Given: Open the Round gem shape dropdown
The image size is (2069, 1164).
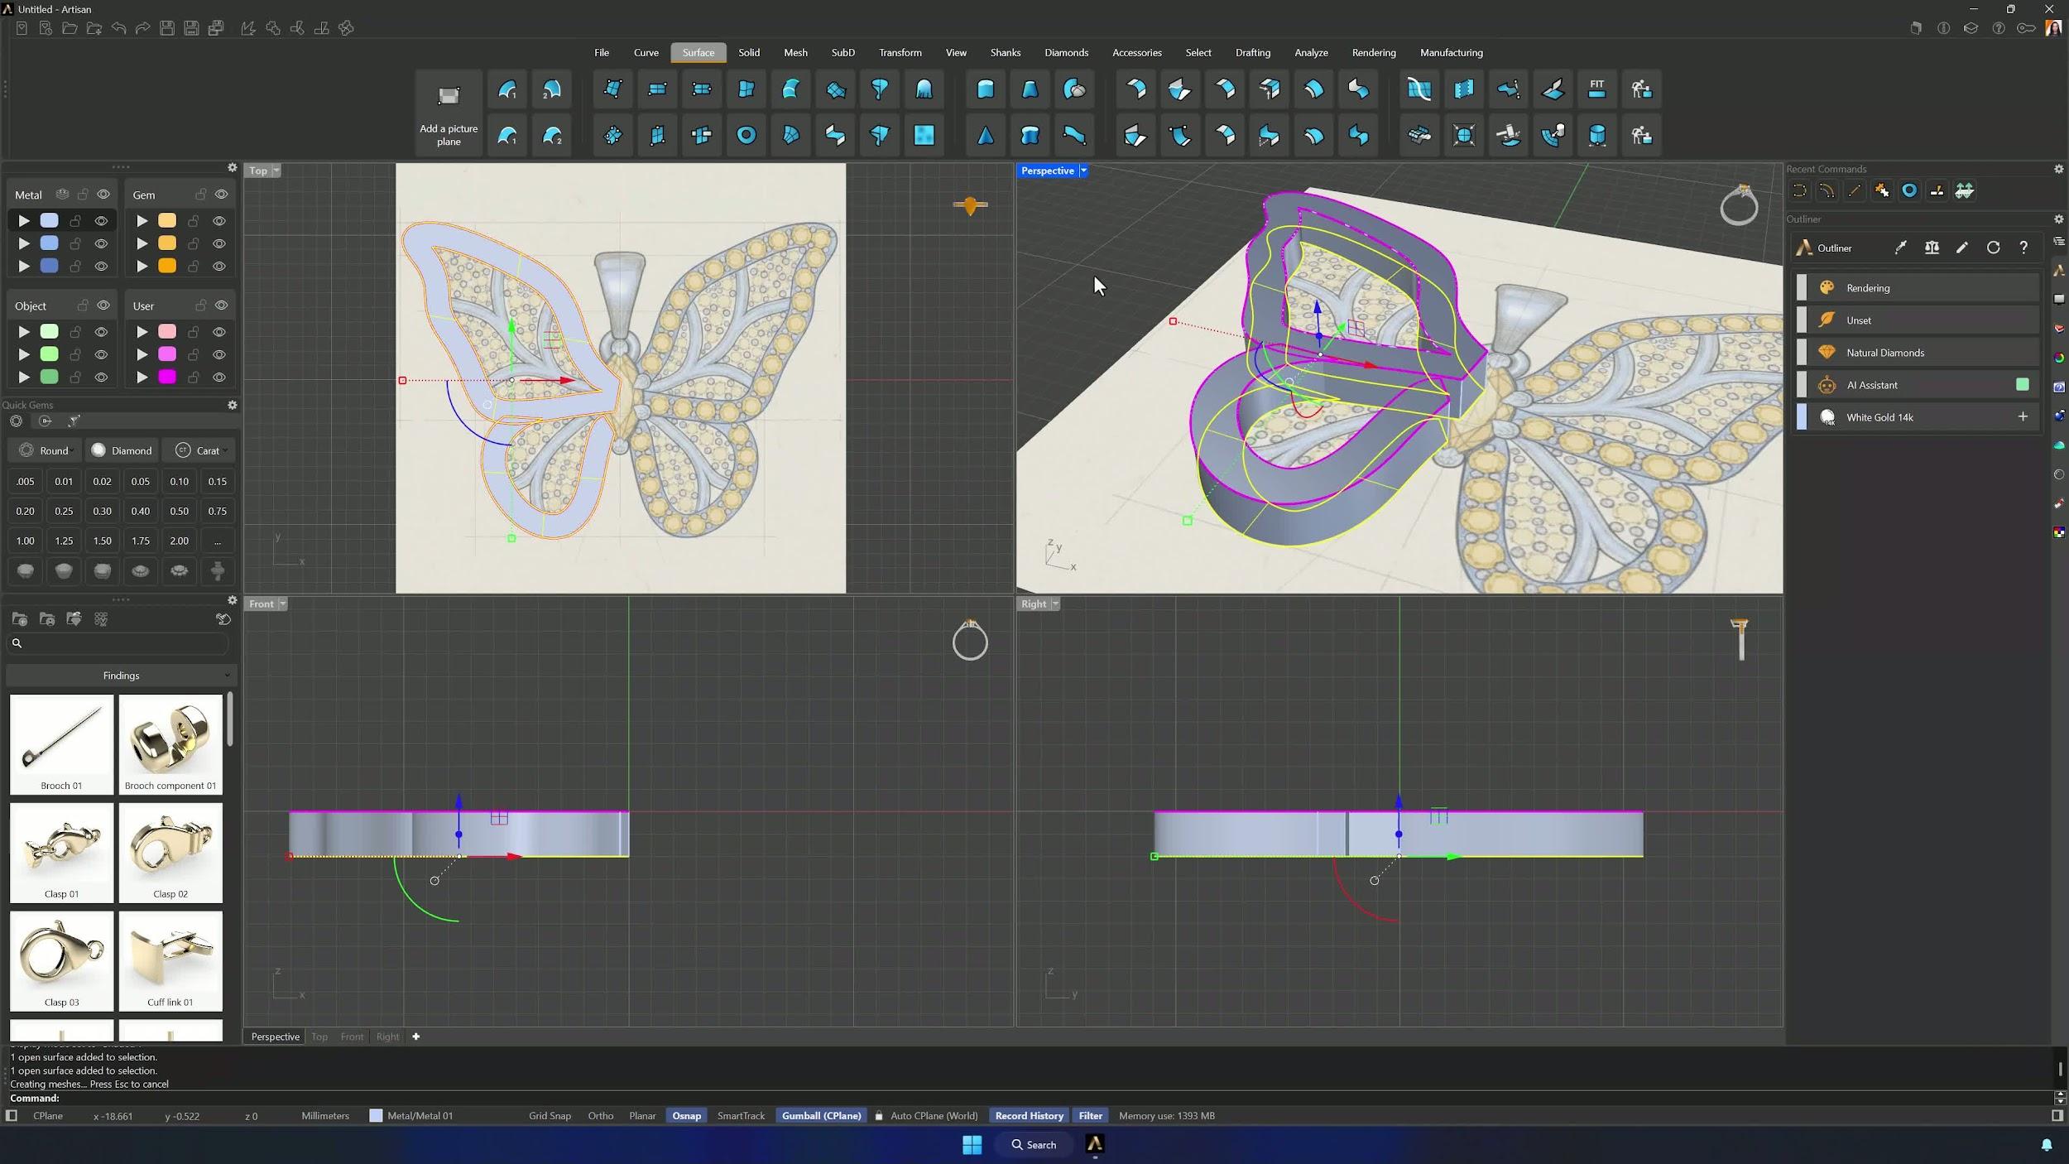Looking at the screenshot, I should (46, 450).
